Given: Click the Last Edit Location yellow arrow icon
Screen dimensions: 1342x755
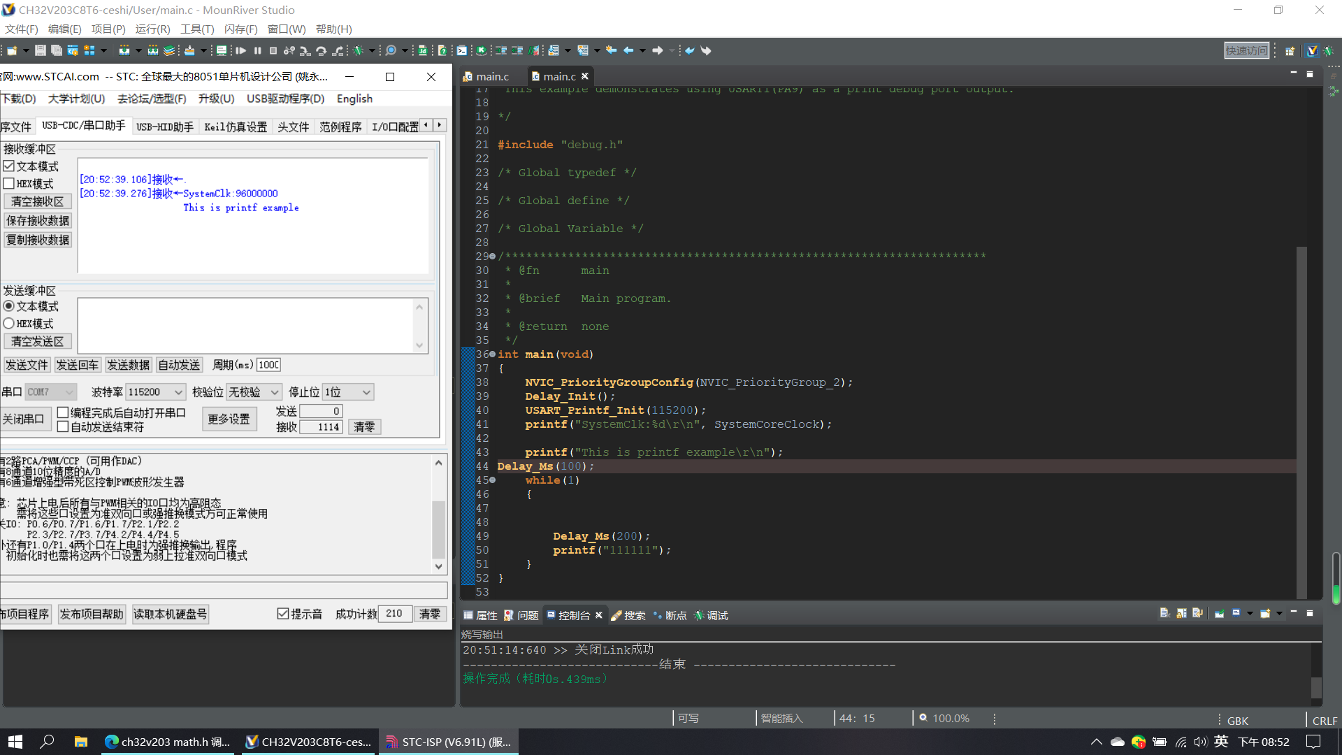Looking at the screenshot, I should [x=612, y=50].
